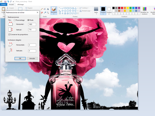The height and width of the screenshot is (116, 155).
Task: Choose the five-point star shape
Action: [x=65, y=13]
